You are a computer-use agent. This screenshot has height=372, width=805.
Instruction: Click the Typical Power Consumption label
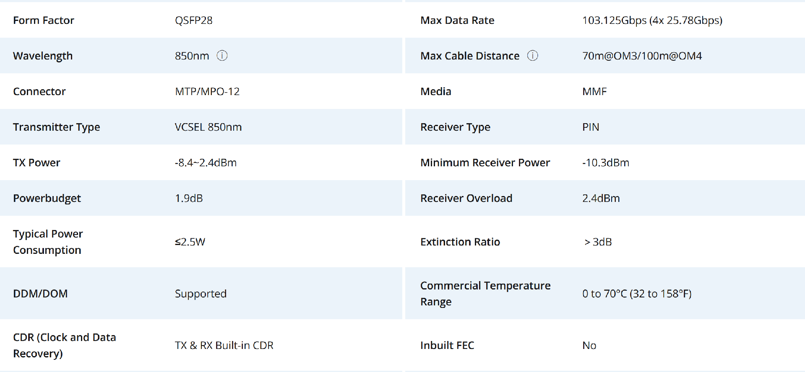[x=48, y=242]
